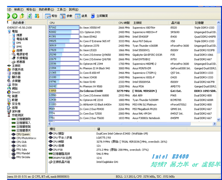Image resolution: width=222 pixels, height=180 pixels.
Task: Click the 立即購買 buy now button
Action: pos(99,16)
